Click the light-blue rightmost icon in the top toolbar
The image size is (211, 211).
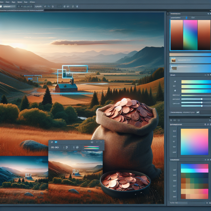pos(77,6)
